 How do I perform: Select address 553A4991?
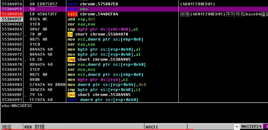pos(12,100)
